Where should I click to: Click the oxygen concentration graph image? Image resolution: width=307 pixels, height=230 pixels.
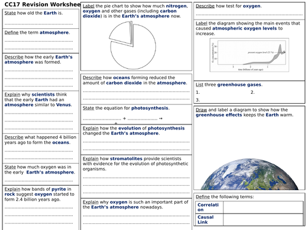249,55
